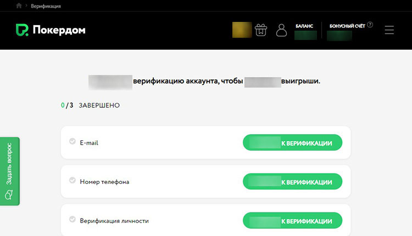Open the bonus account help question mark
The width and height of the screenshot is (412, 236).
[x=370, y=25]
